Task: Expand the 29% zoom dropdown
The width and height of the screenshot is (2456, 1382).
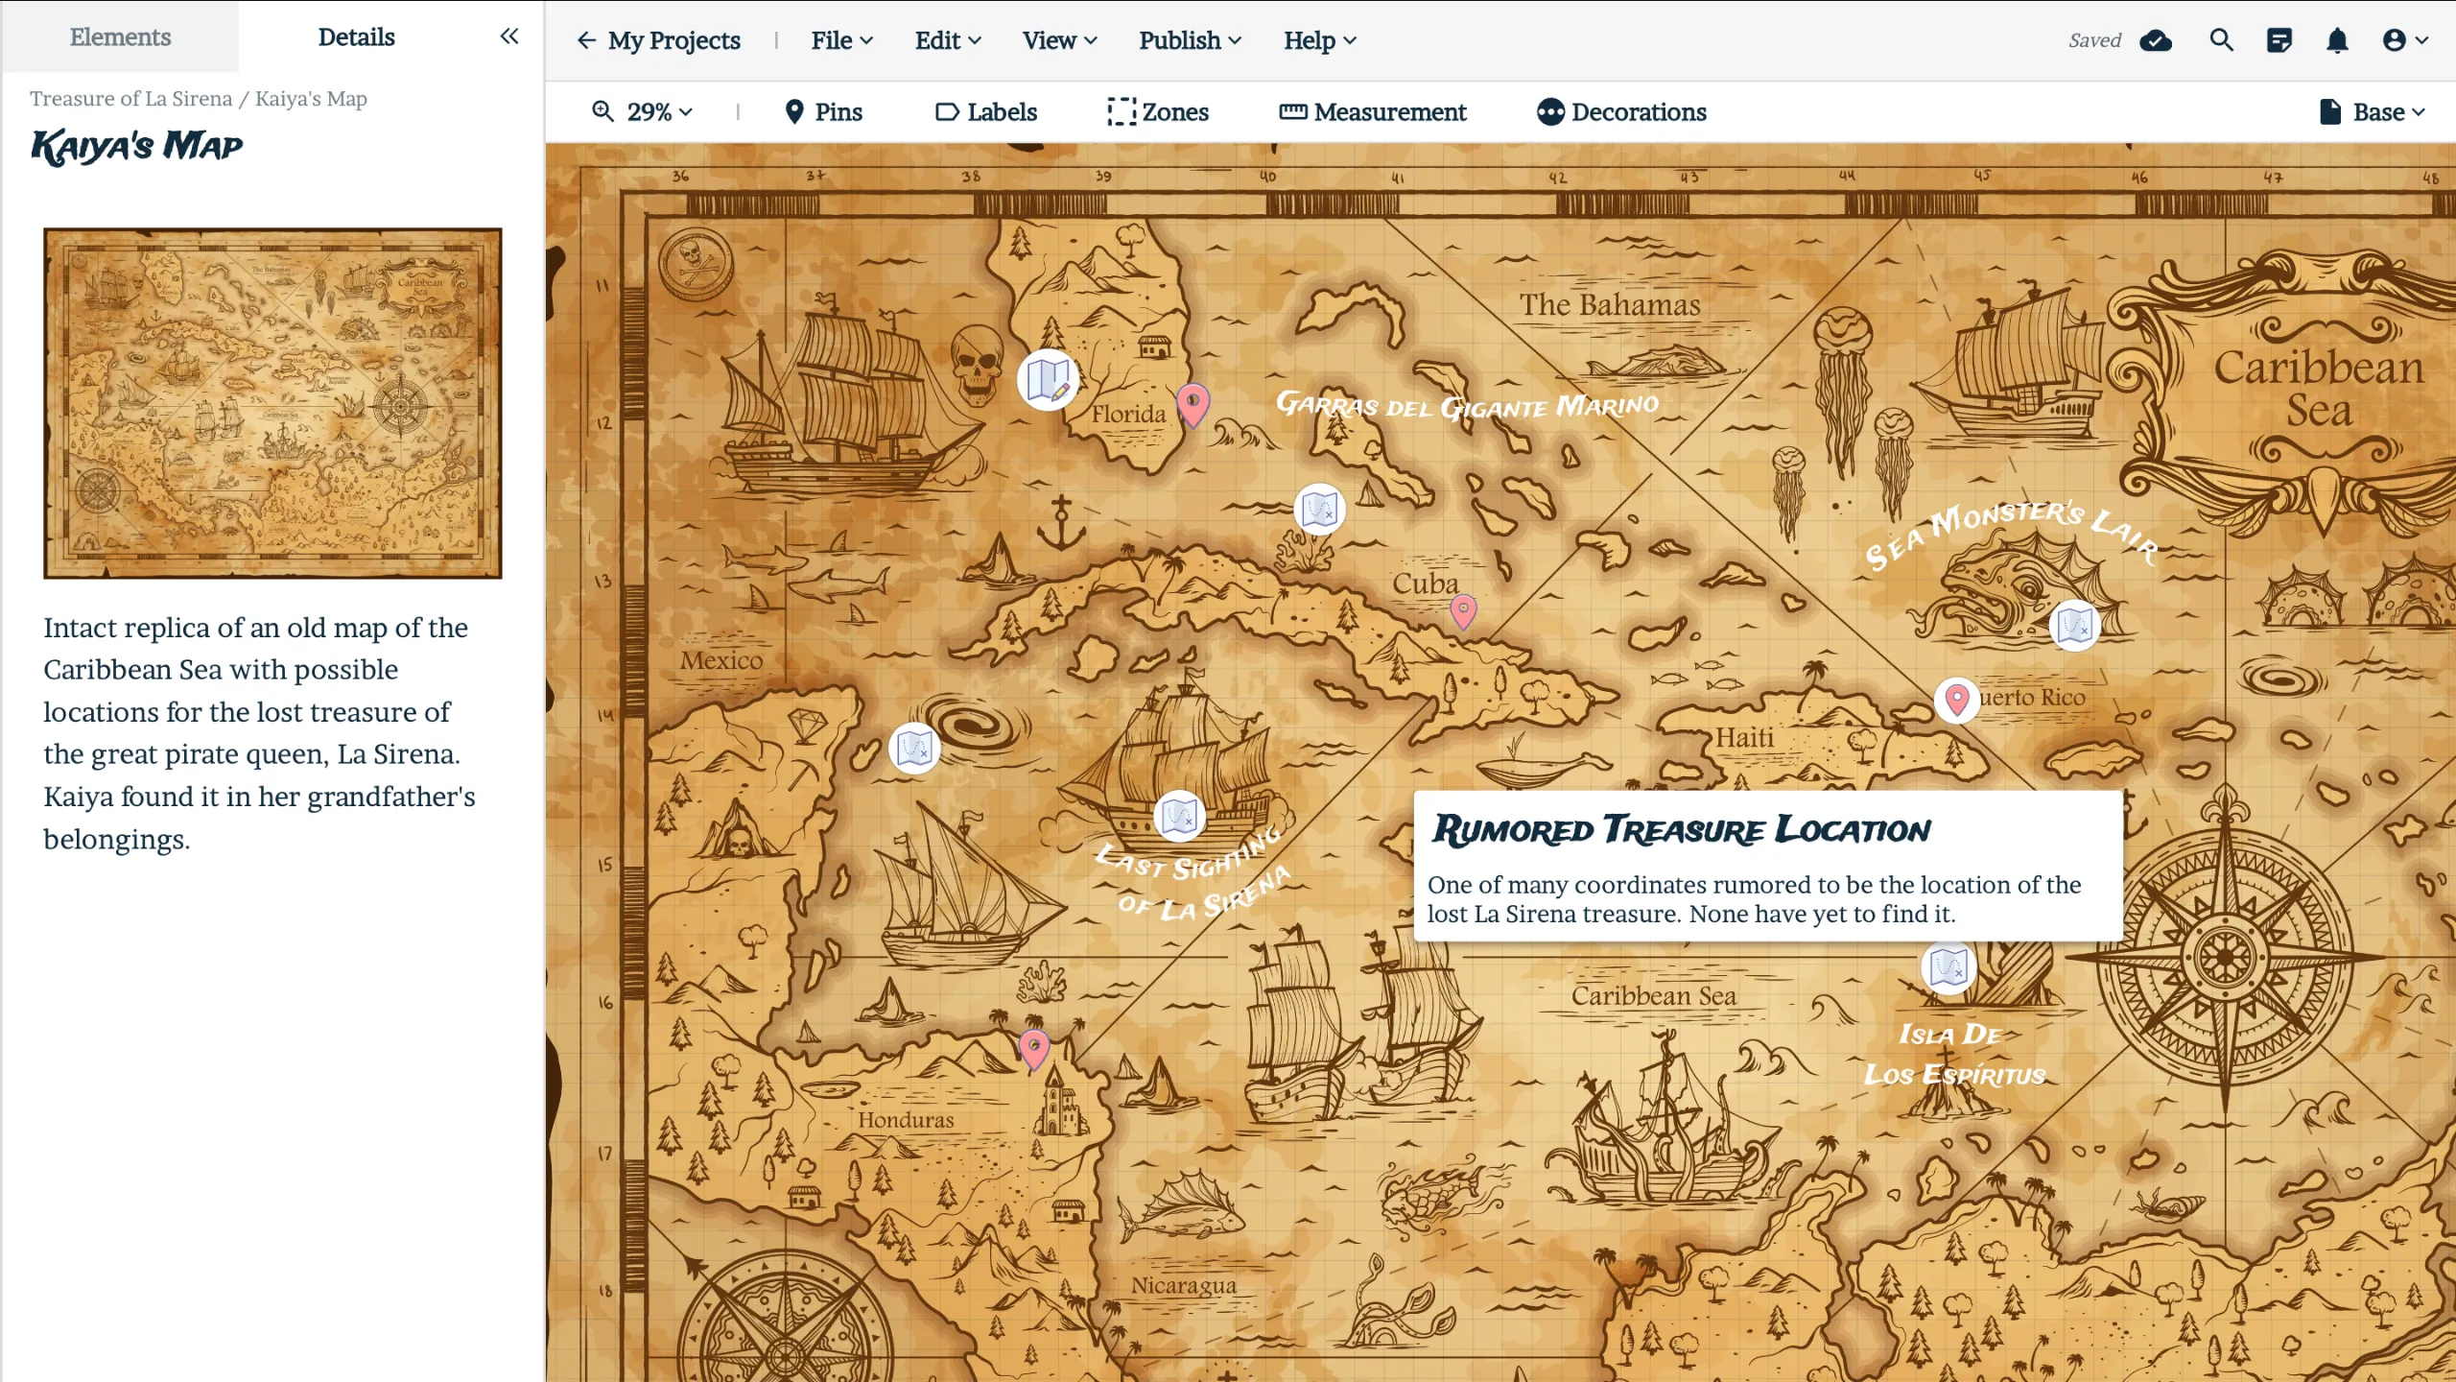Action: pos(642,112)
